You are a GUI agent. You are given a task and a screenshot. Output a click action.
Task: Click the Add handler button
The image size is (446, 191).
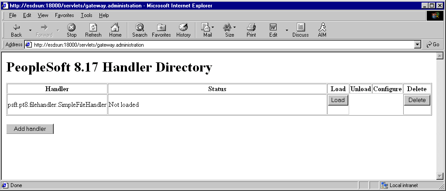click(x=30, y=129)
